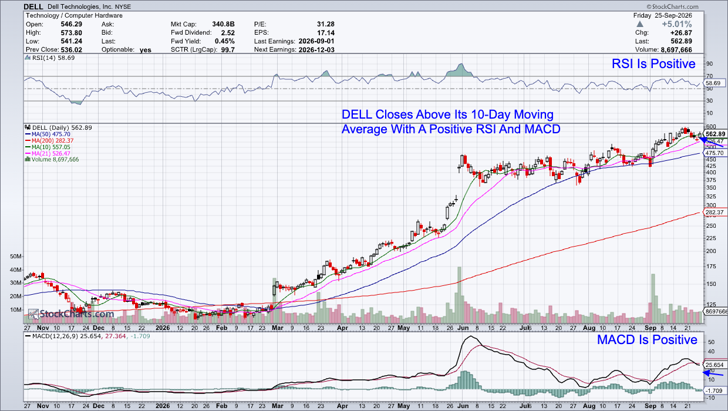Image resolution: width=728 pixels, height=411 pixels.
Task: Click the +5.01% percent change
Action: coord(676,25)
